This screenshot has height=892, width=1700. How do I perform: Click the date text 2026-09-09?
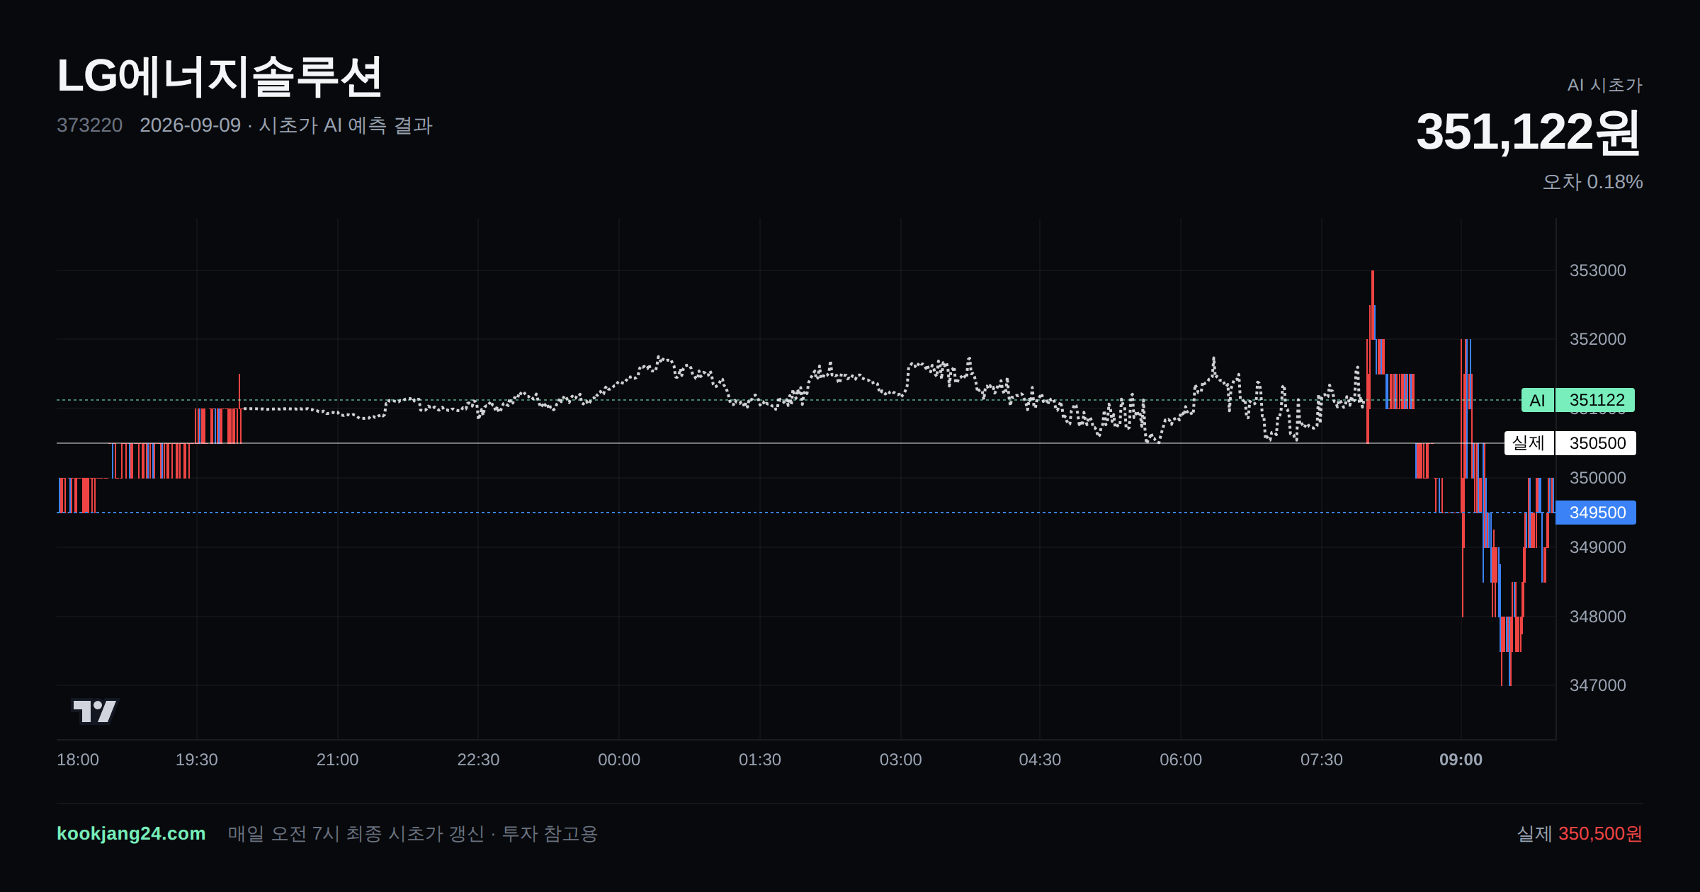point(190,125)
